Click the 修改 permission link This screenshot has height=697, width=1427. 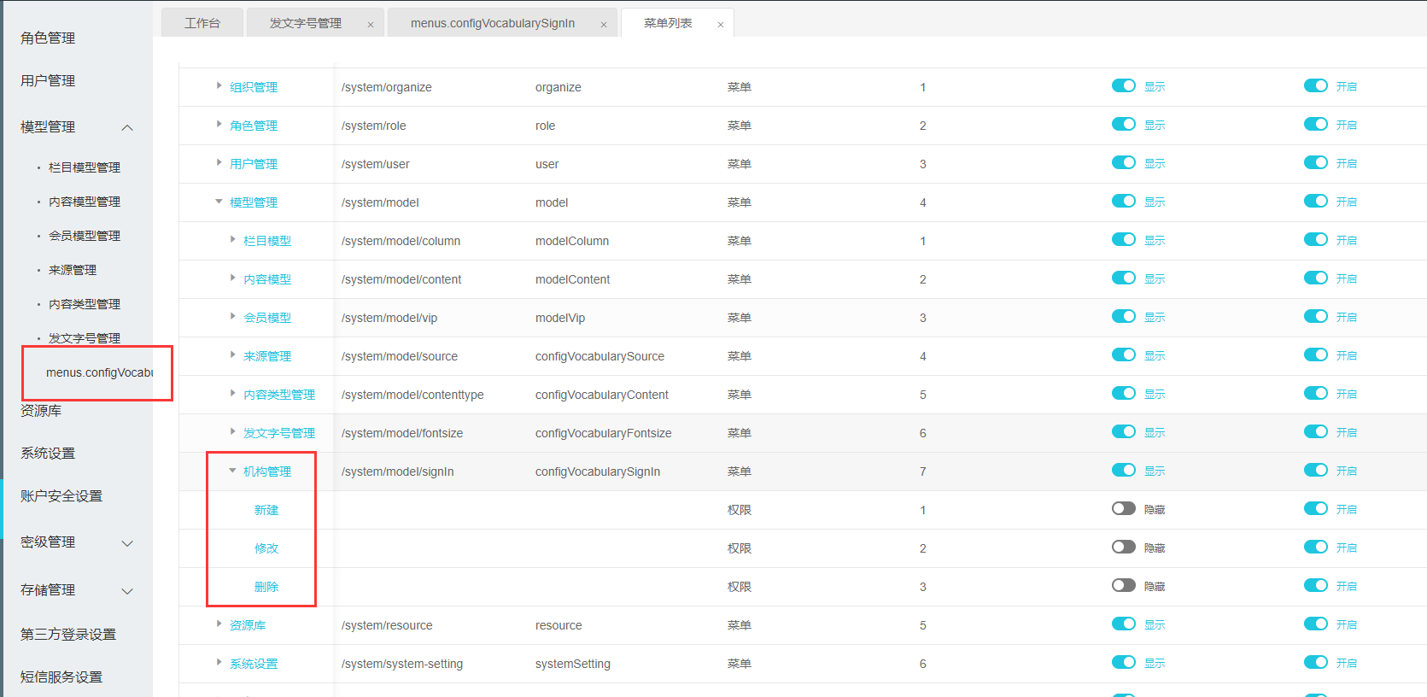266,548
